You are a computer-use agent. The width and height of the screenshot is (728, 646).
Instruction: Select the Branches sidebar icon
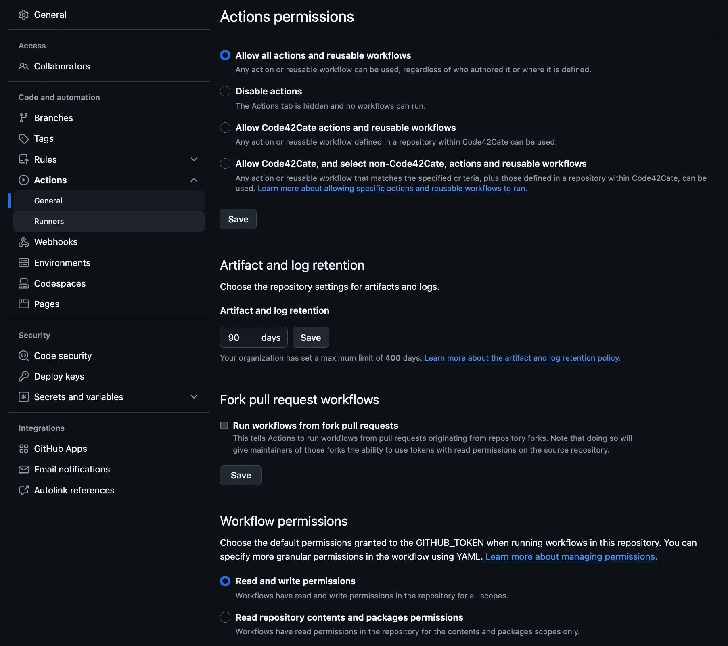click(x=24, y=118)
